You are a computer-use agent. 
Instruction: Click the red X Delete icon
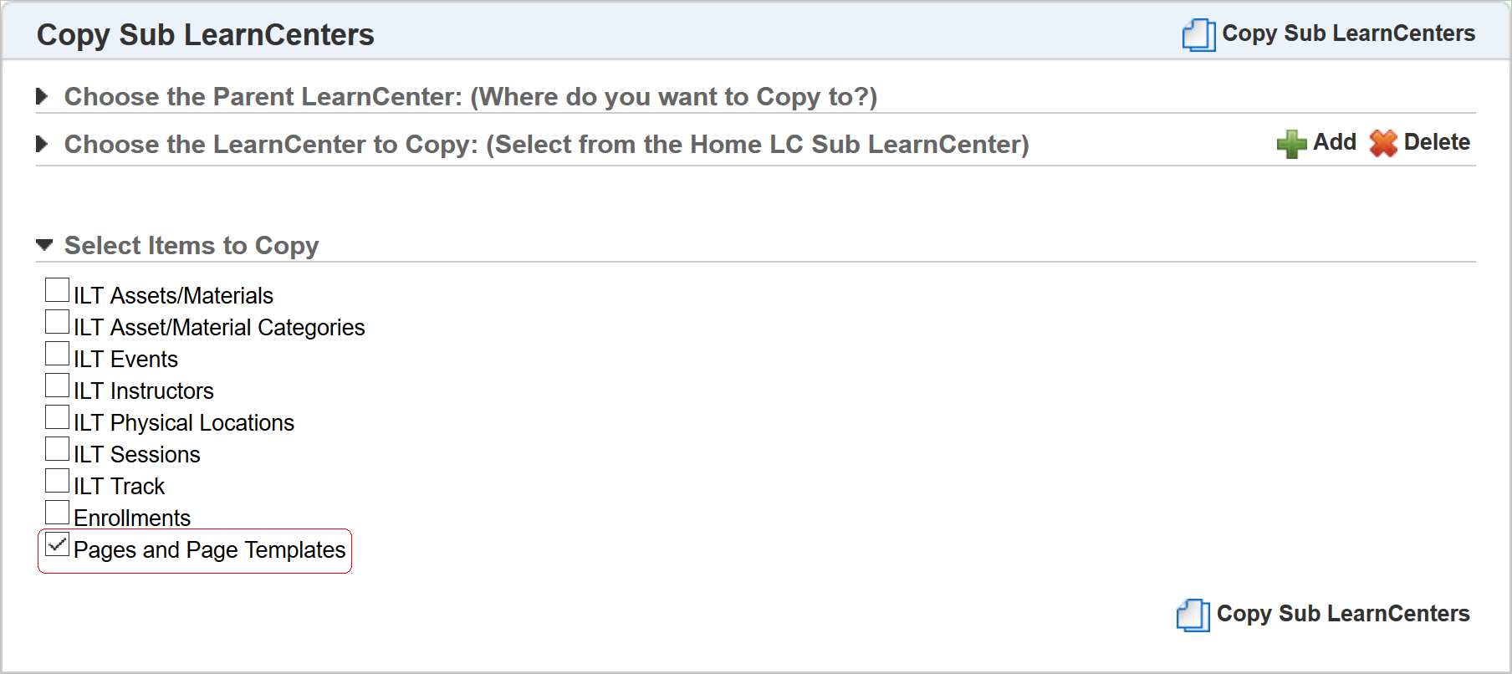(x=1383, y=144)
